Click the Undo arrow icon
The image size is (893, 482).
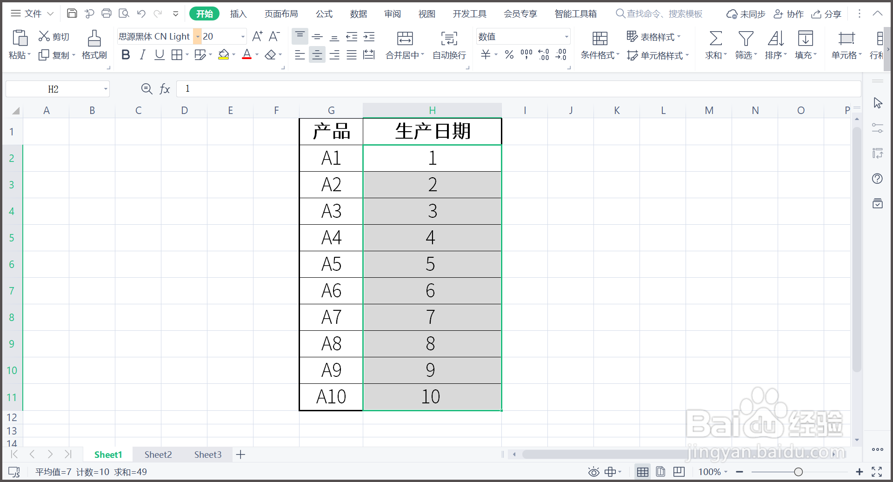[141, 13]
